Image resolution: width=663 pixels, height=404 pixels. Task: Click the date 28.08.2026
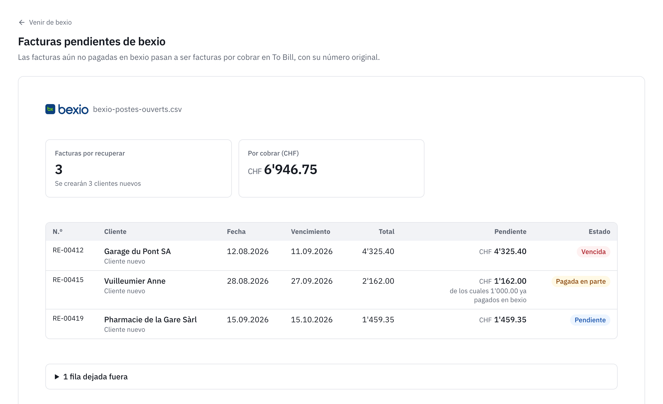pyautogui.click(x=248, y=281)
